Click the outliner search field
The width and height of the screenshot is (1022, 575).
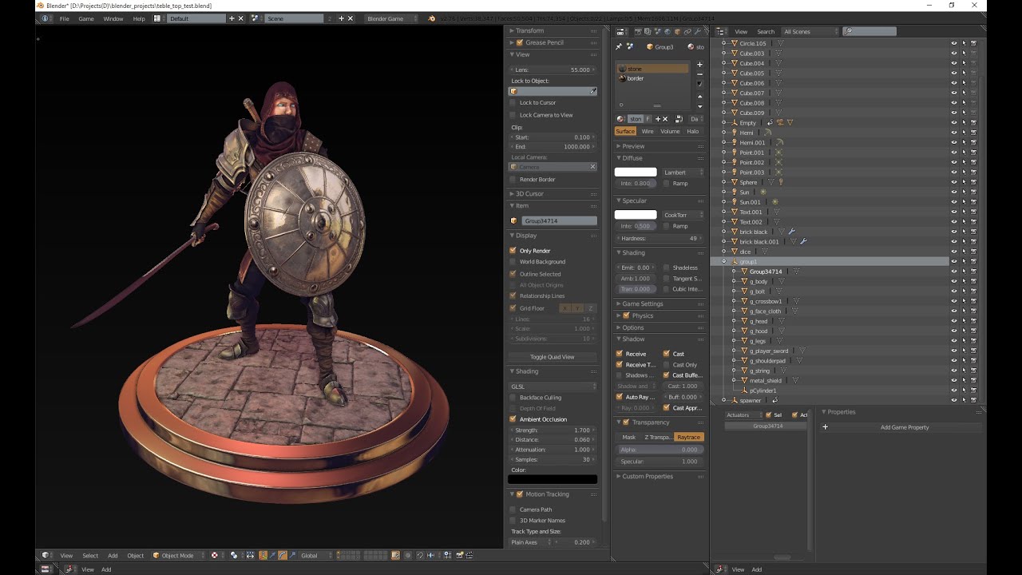pos(869,32)
